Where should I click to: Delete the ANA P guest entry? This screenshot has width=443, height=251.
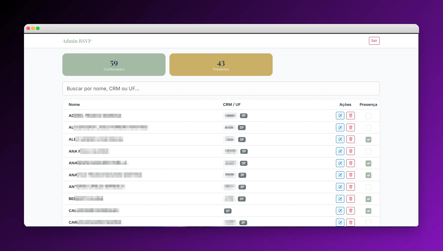coord(351,151)
